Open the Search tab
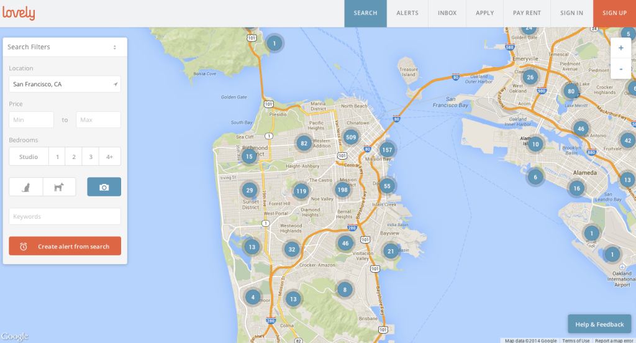Viewport: 636px width, 343px height. tap(365, 14)
